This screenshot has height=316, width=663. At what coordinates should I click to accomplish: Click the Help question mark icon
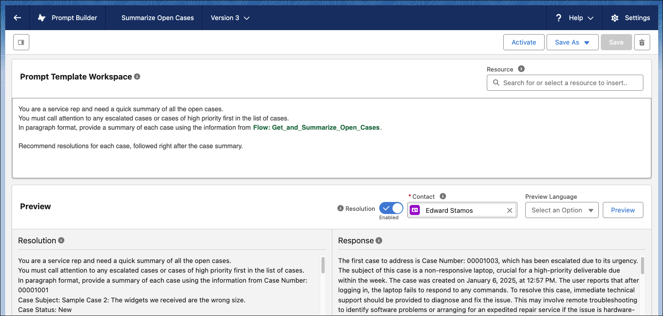coord(559,18)
